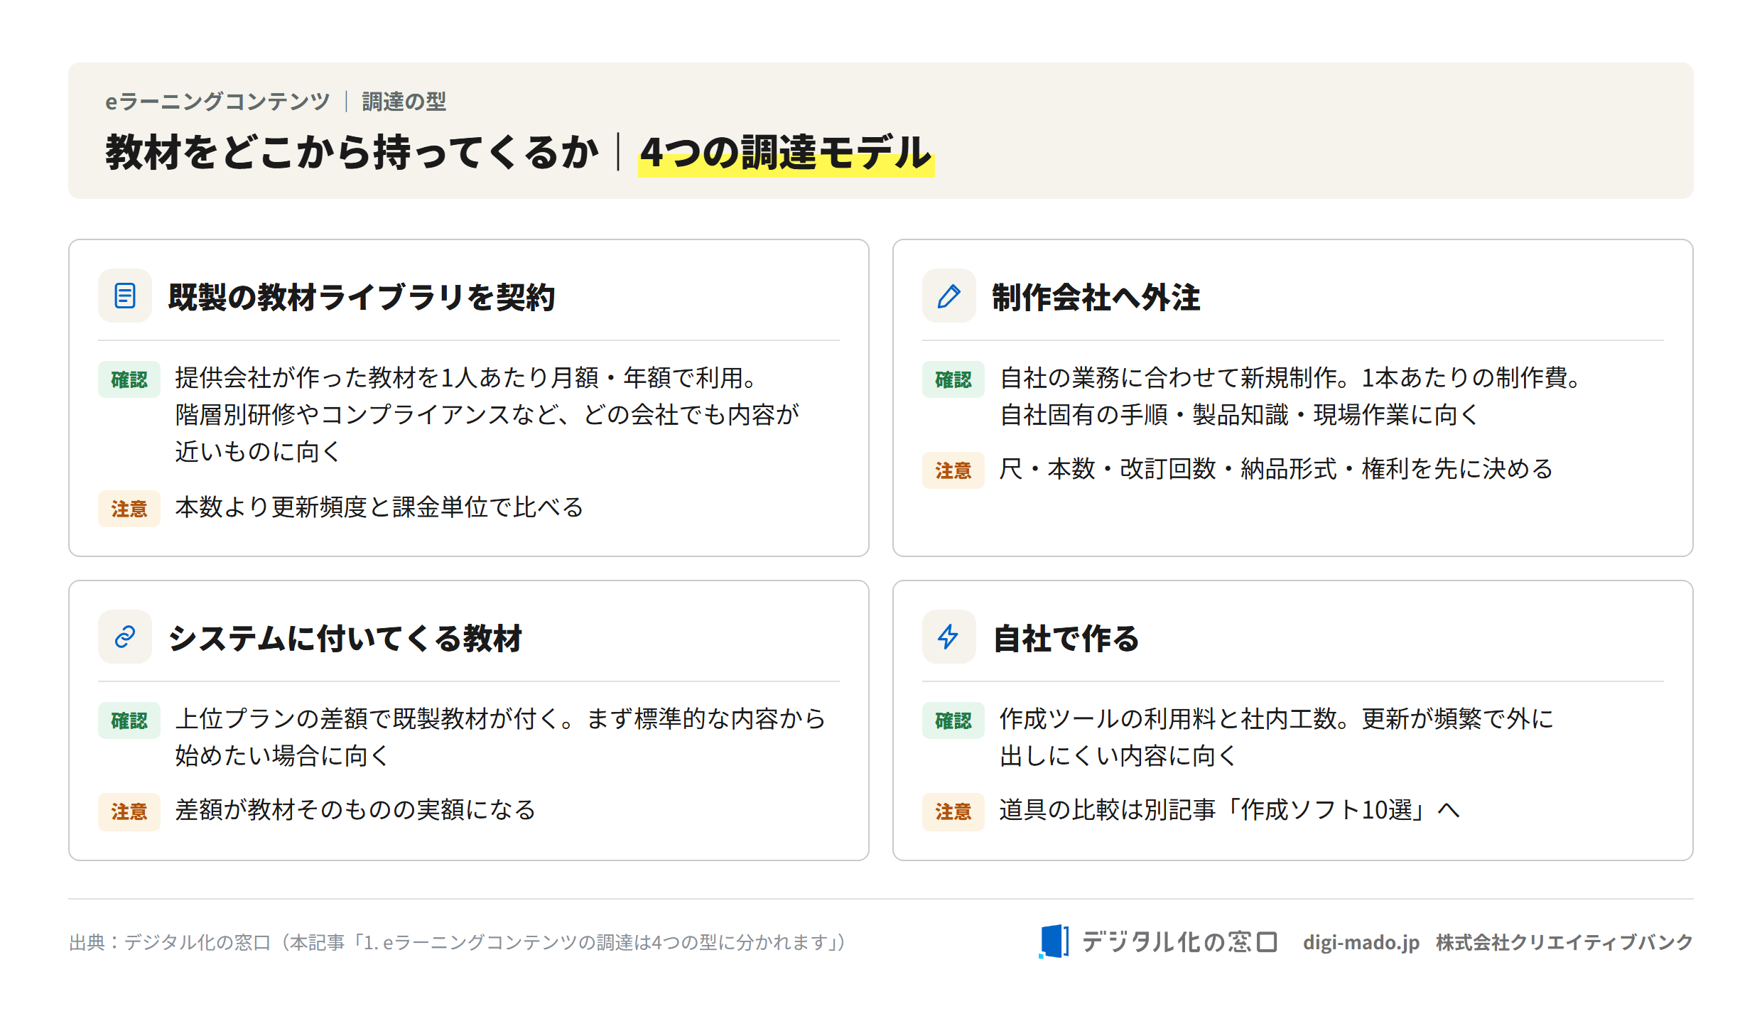Screen dimensions: 1762x1026
Task: Click the green 確認 badge in the 自社で作る card
Action: click(x=953, y=720)
